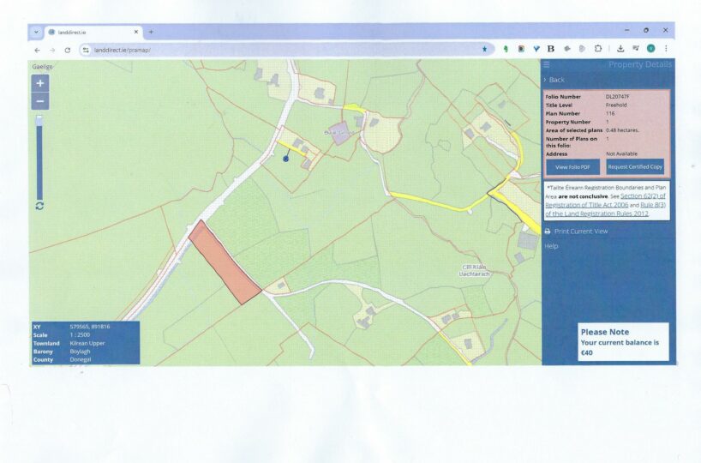Image resolution: width=701 pixels, height=463 pixels.
Task: Open the browser extensions puzzle icon
Action: [x=597, y=49]
